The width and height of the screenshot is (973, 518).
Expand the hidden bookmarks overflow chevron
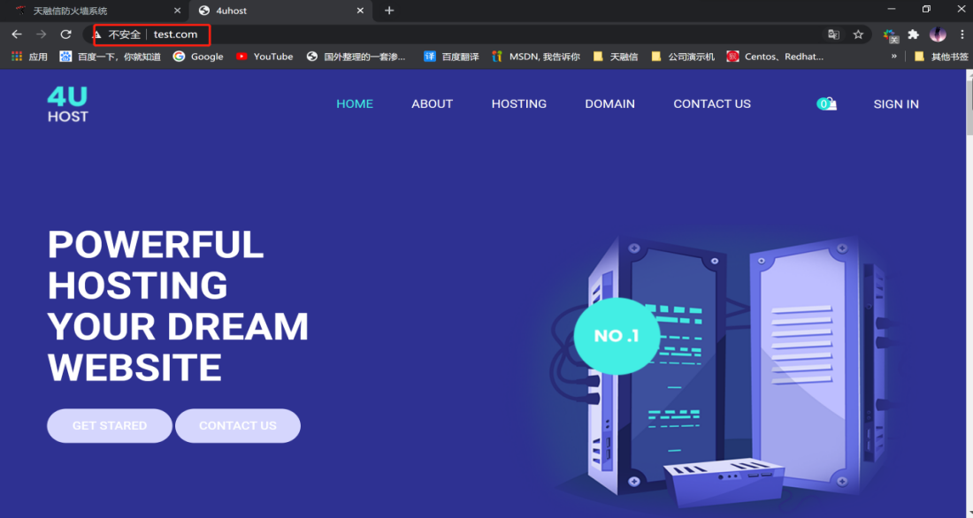[x=894, y=57]
